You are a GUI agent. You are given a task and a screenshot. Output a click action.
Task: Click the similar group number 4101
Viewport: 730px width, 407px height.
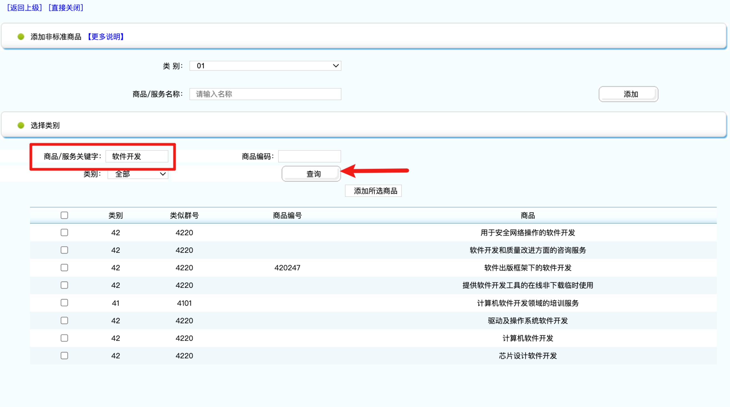pos(184,303)
